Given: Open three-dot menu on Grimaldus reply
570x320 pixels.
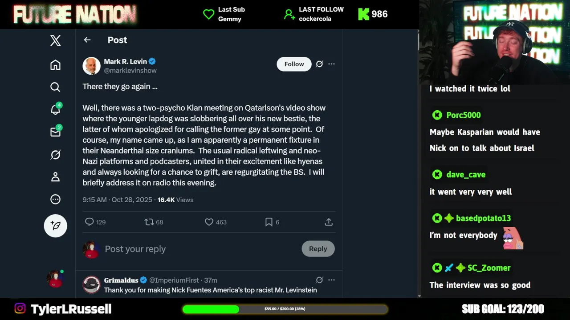Looking at the screenshot, I should point(331,280).
